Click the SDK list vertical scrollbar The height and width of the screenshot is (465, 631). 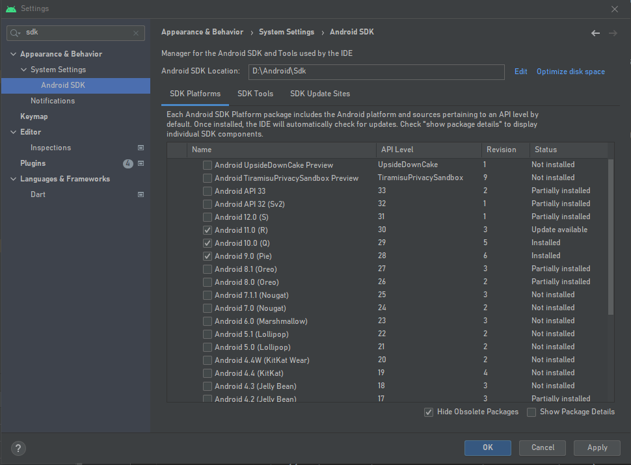coord(611,237)
